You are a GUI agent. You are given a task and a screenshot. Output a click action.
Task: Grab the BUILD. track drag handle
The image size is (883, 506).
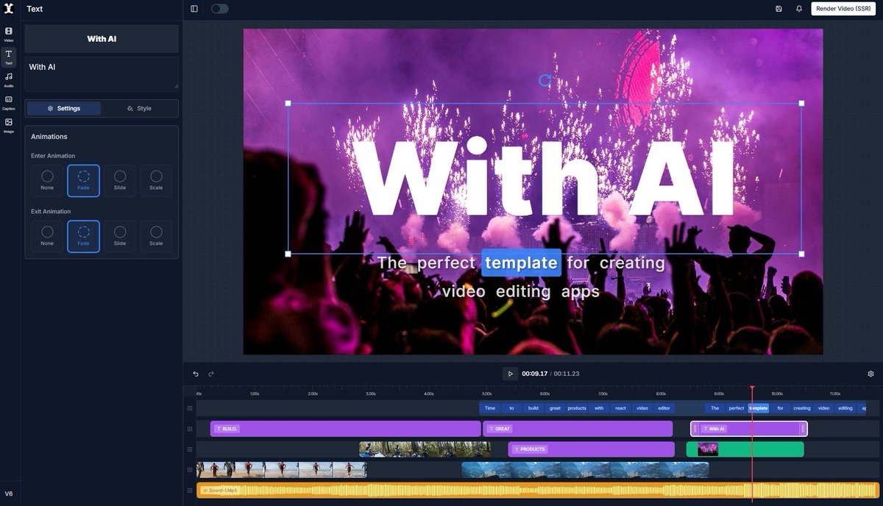click(x=190, y=429)
